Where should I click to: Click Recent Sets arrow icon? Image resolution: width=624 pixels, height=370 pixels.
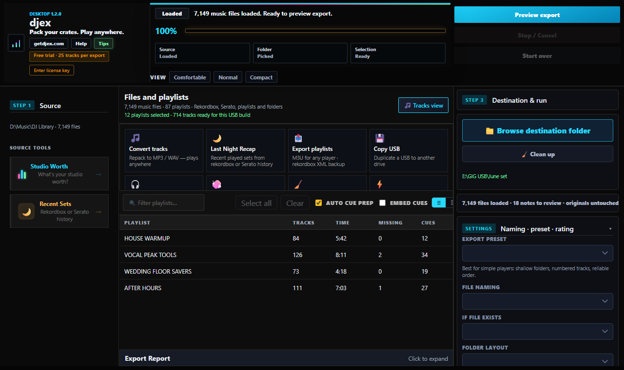(x=98, y=212)
